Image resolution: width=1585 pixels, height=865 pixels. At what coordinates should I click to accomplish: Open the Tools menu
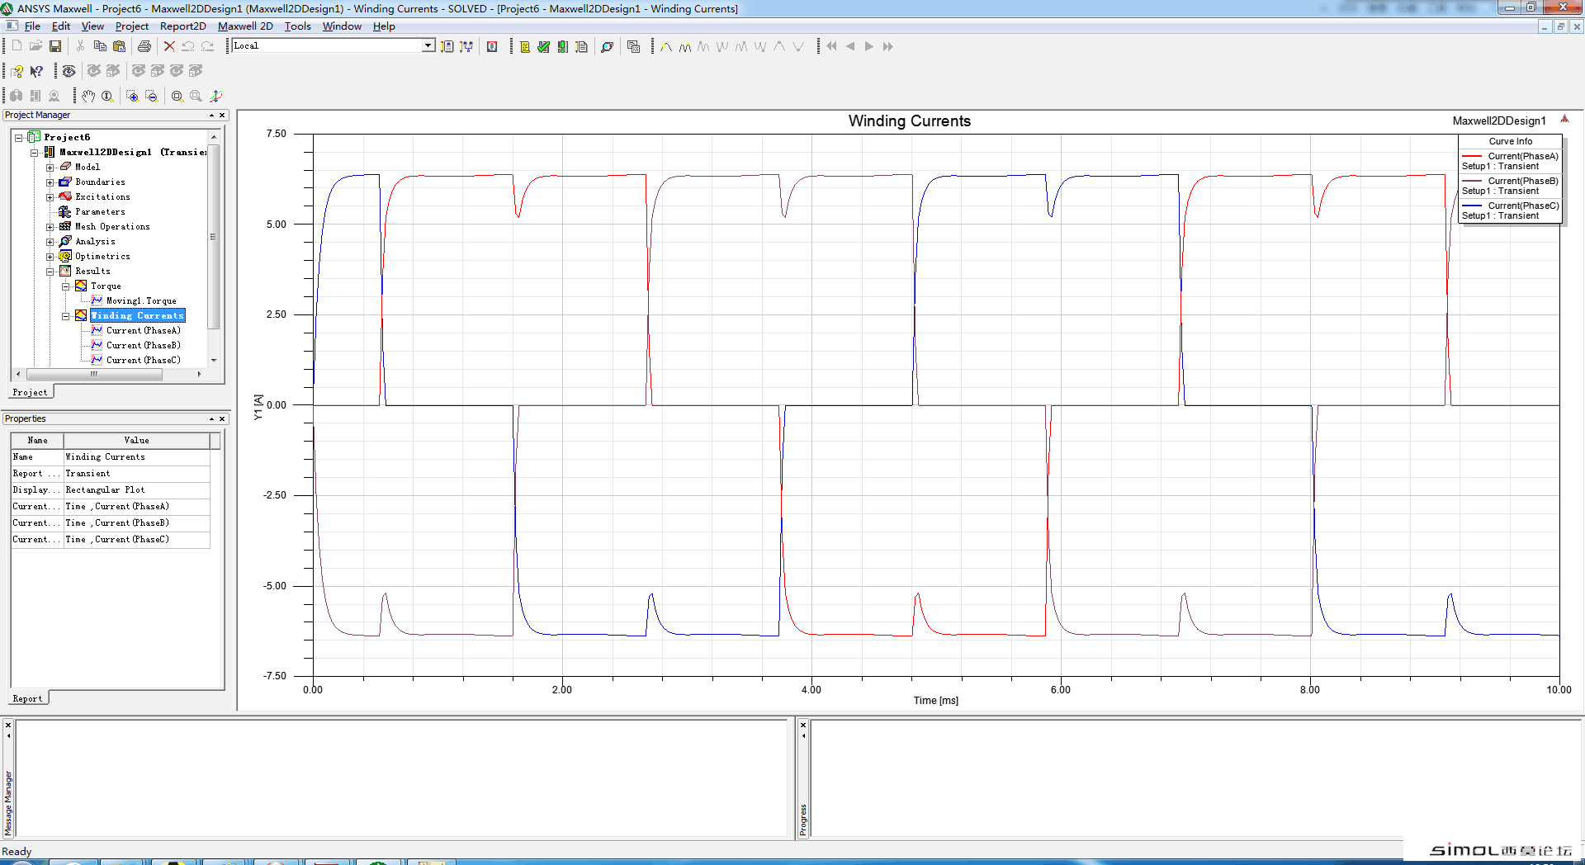(297, 26)
